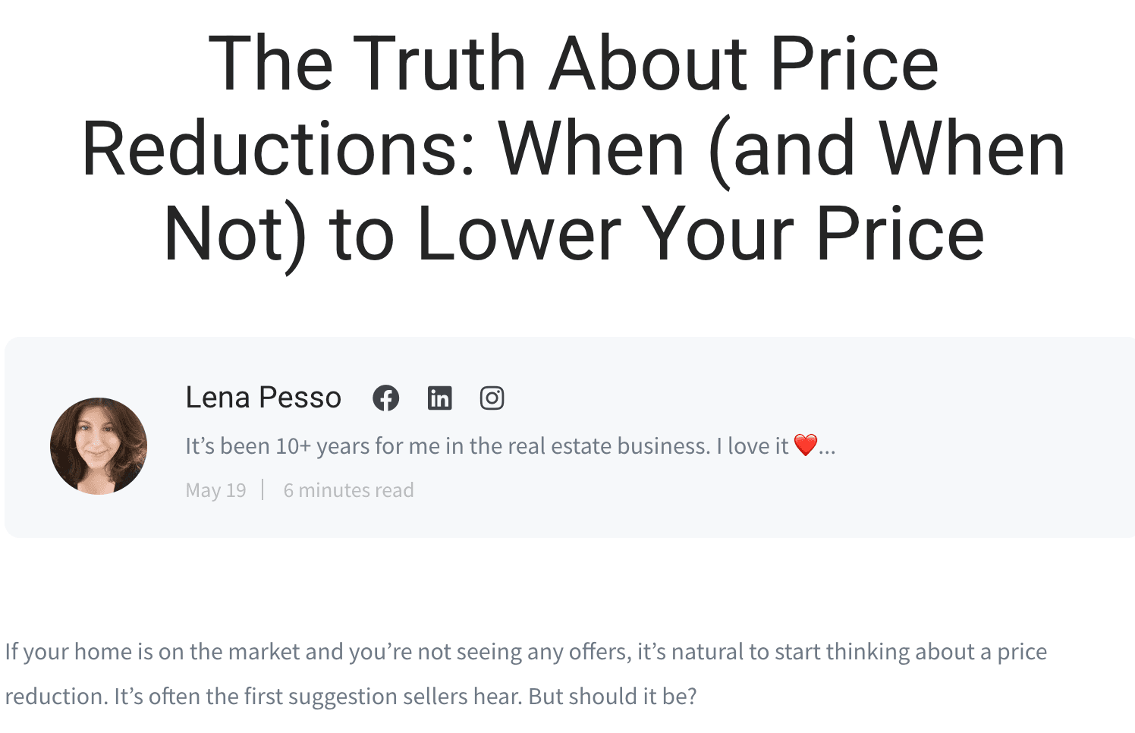Click the "6 minutes read" label
The width and height of the screenshot is (1135, 733).
348,490
